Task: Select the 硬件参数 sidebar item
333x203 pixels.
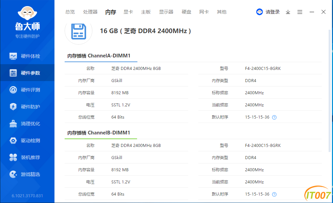Action: coord(27,73)
